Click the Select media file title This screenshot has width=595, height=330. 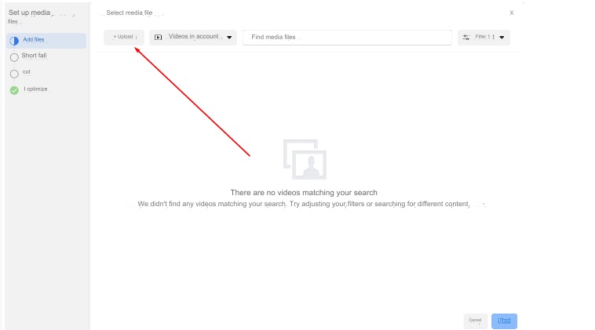point(130,13)
